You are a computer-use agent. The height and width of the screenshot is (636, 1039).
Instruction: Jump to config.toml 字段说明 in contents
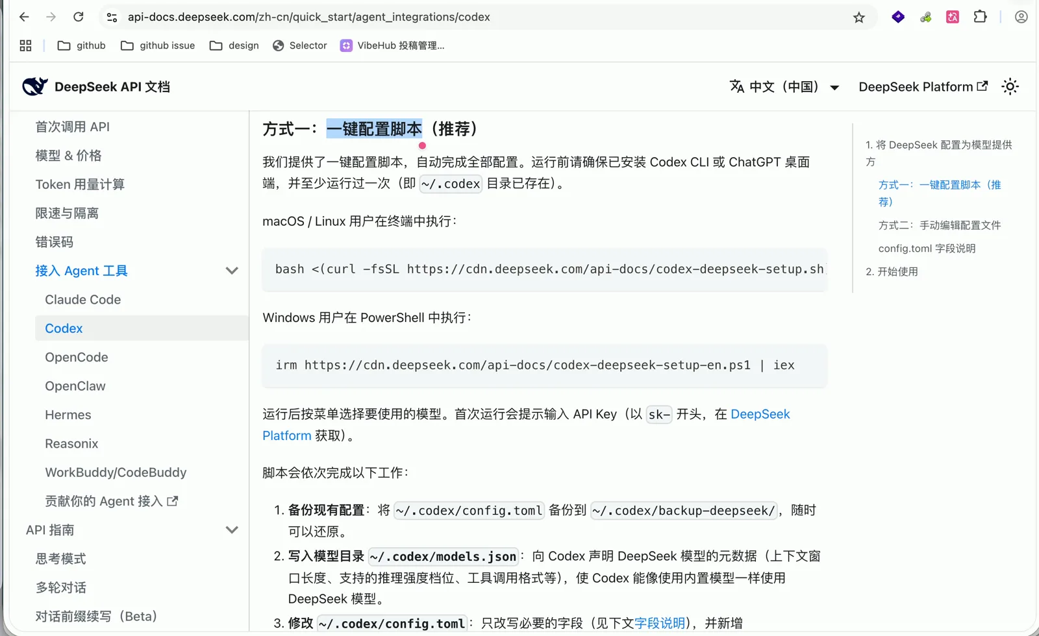[x=927, y=249]
